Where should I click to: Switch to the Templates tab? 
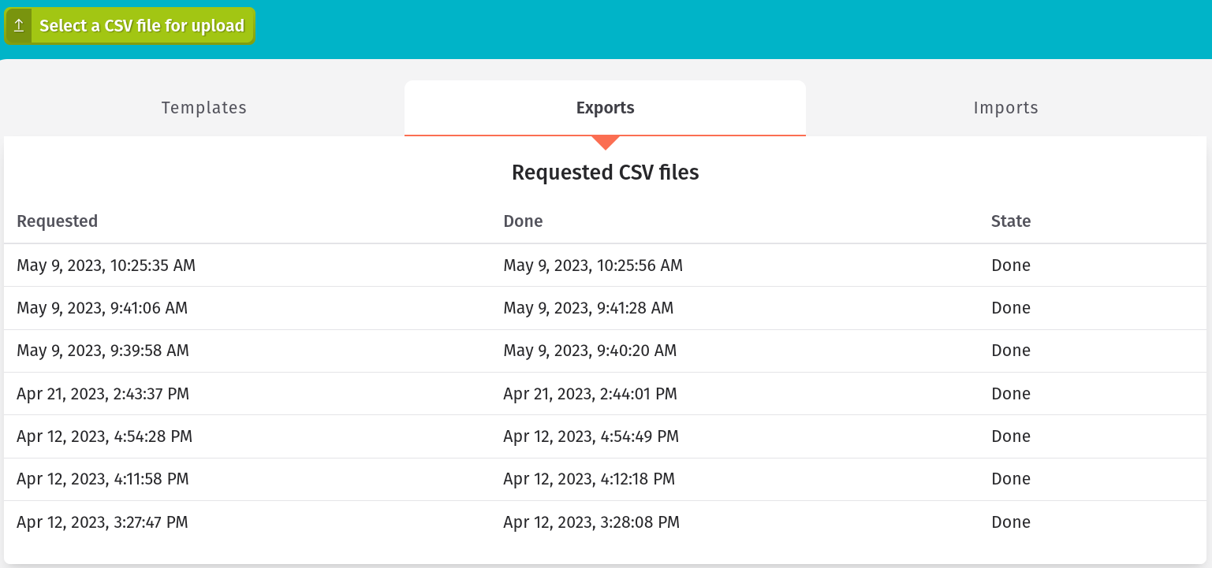click(204, 108)
